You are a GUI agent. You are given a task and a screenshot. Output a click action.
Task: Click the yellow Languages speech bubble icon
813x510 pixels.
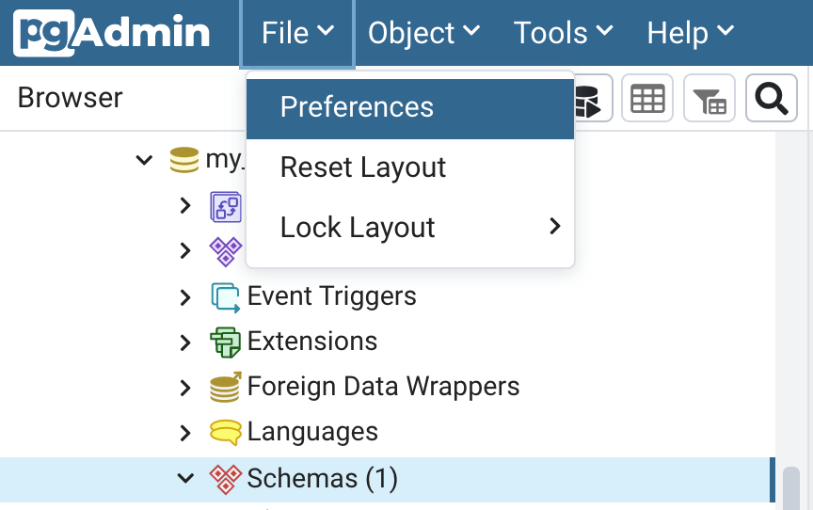[x=225, y=432]
